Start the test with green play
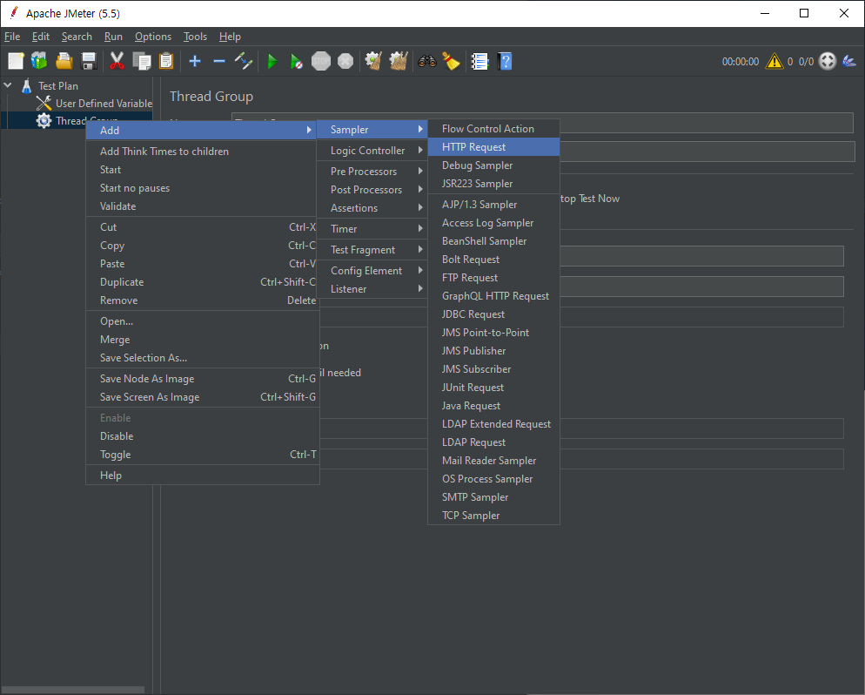The image size is (865, 695). click(272, 61)
